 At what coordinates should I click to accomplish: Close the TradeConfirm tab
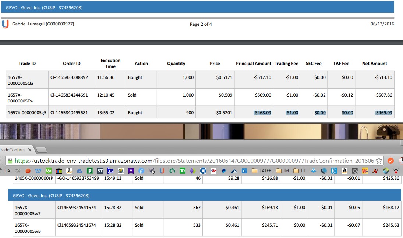tap(30, 150)
